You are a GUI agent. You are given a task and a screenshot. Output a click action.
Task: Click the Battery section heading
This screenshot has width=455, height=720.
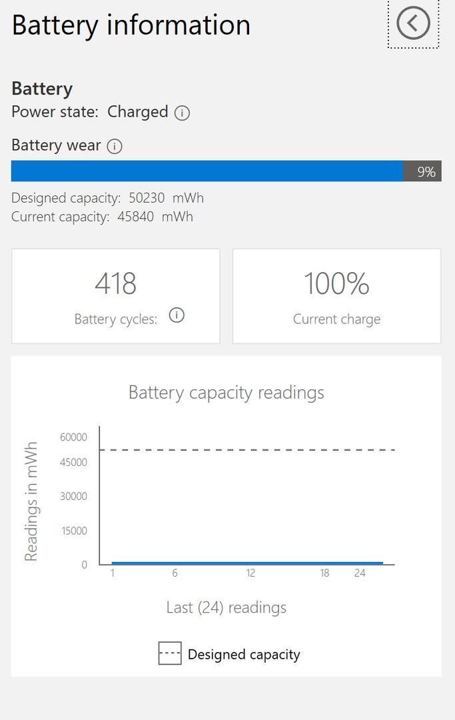tap(42, 89)
